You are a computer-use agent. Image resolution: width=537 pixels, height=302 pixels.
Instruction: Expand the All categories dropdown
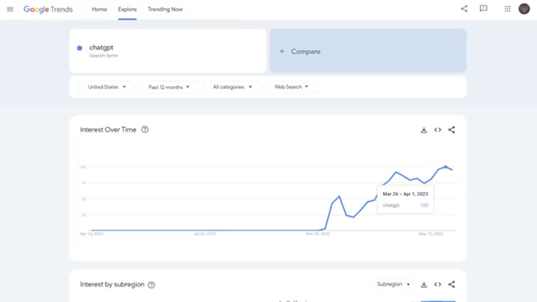(x=232, y=87)
